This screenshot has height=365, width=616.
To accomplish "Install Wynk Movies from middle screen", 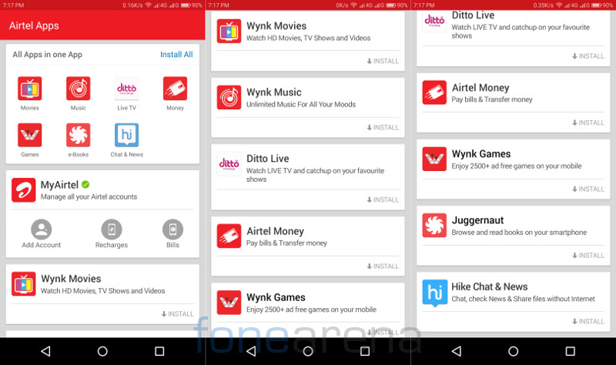I will click(x=383, y=61).
